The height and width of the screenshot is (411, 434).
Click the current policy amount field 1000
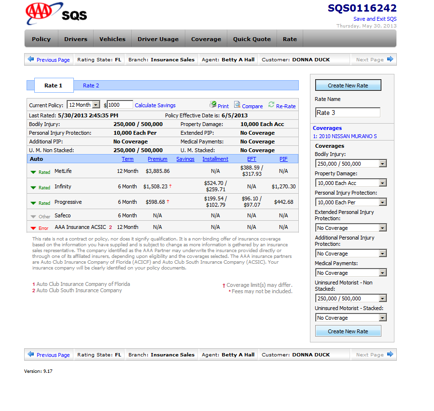120,105
